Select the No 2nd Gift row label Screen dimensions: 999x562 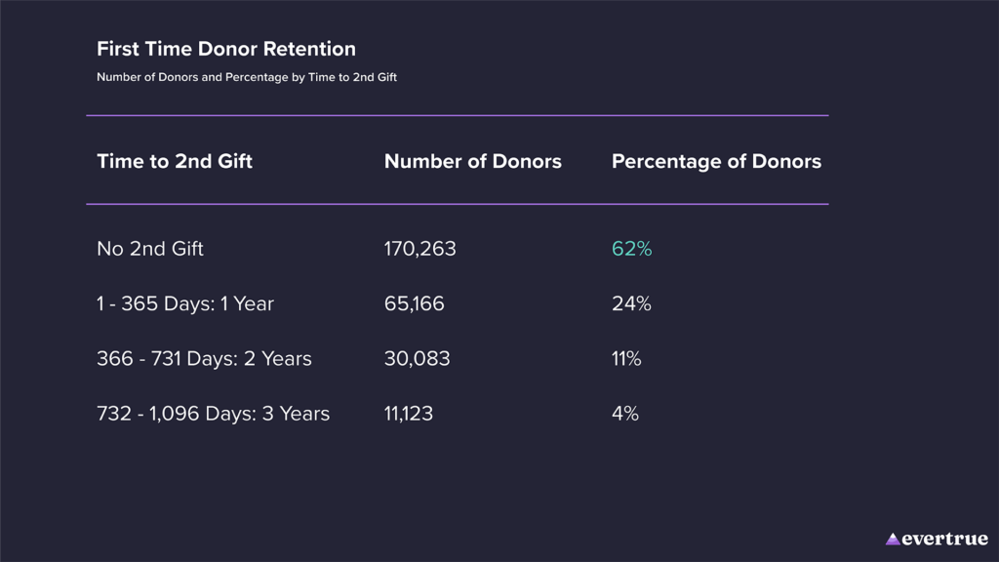(150, 249)
